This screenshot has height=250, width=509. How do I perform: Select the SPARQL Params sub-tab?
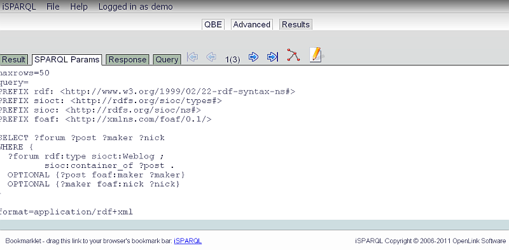[x=67, y=59]
